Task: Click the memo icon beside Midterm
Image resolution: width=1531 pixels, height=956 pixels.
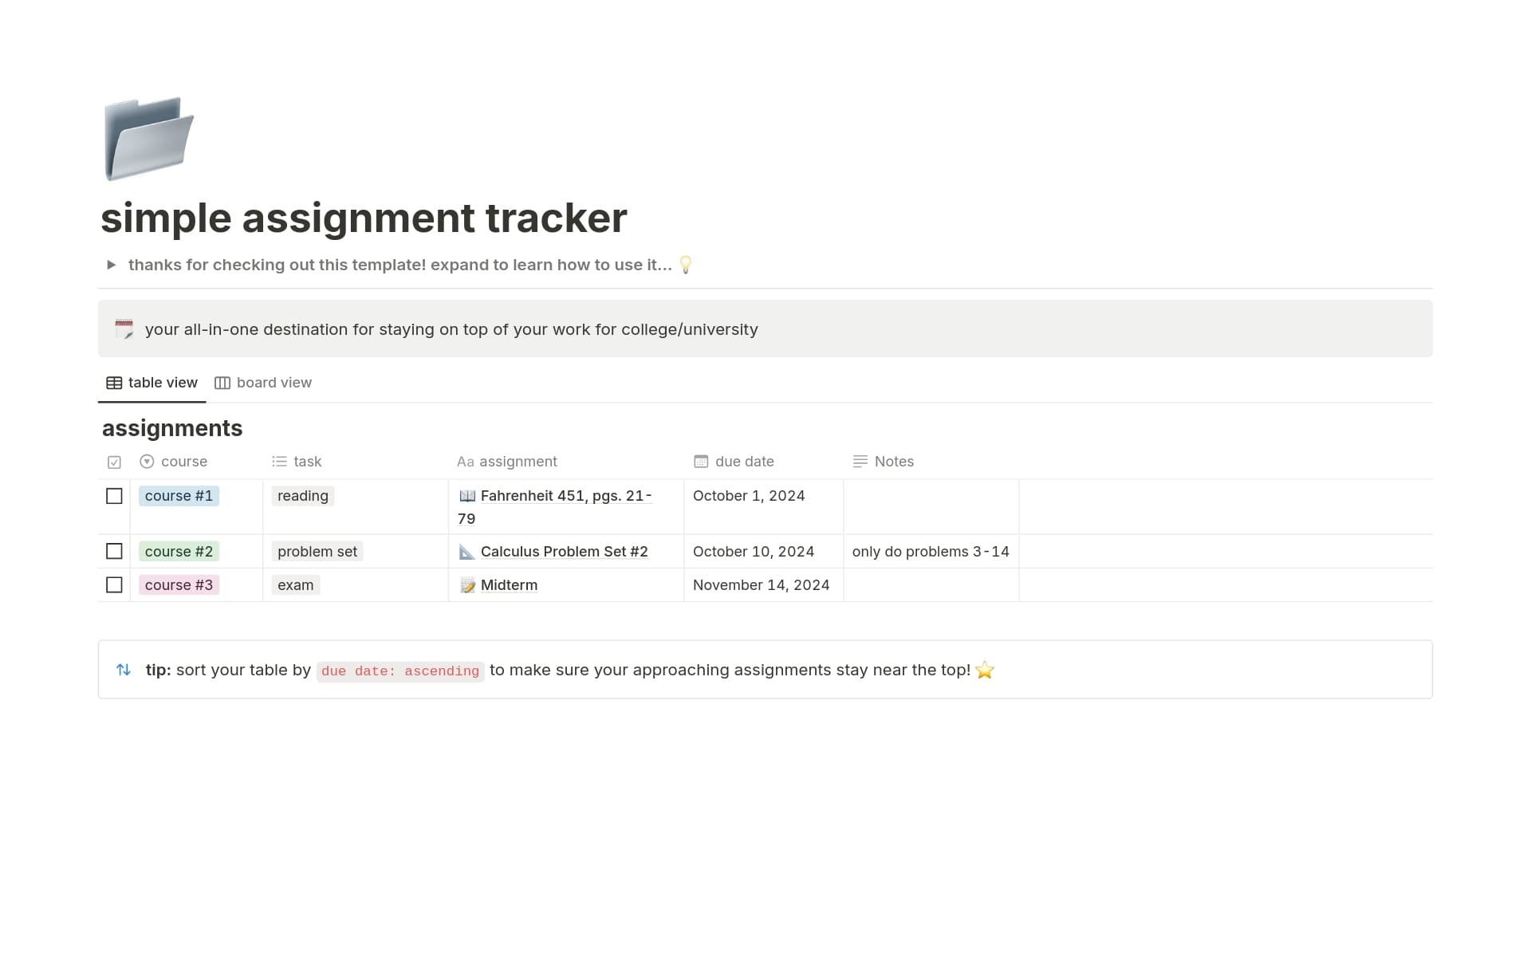Action: point(467,584)
